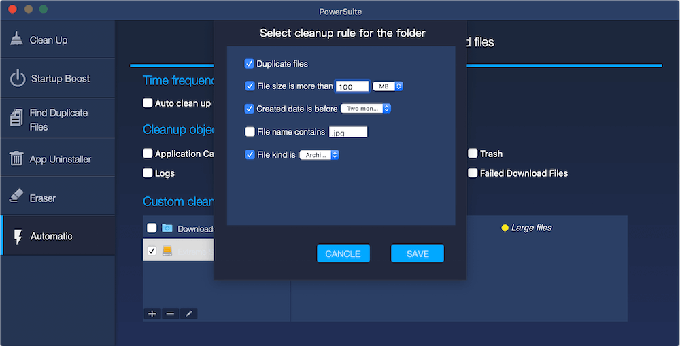Screen dimensions: 680x346
Task: Click the Automatic lightning bolt icon
Action: [x=18, y=237]
